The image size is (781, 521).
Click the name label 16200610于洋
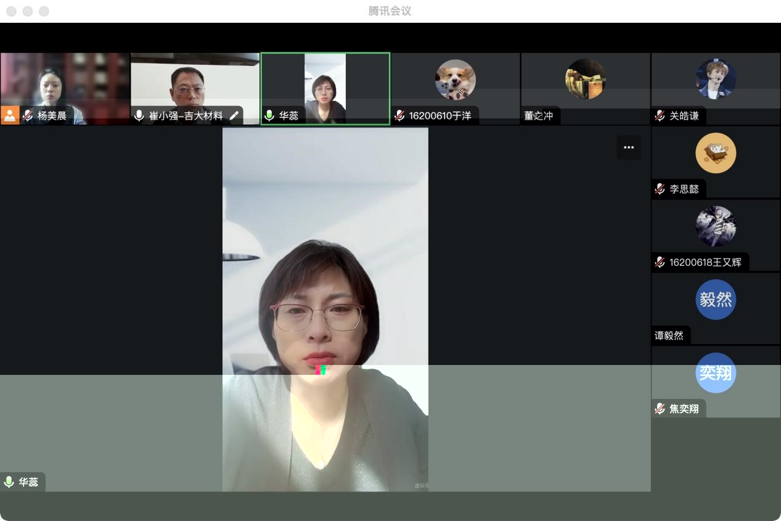(440, 115)
